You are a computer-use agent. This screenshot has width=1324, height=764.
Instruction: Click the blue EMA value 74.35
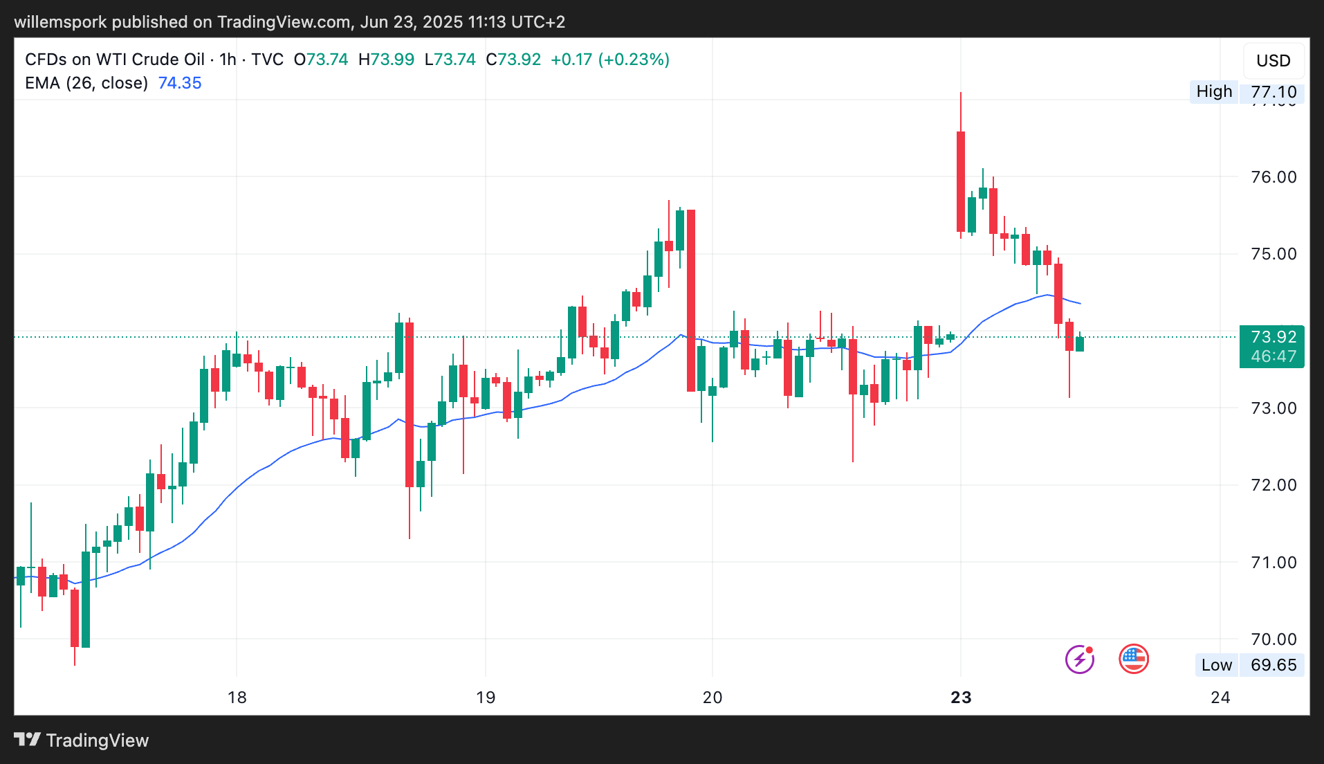click(180, 83)
